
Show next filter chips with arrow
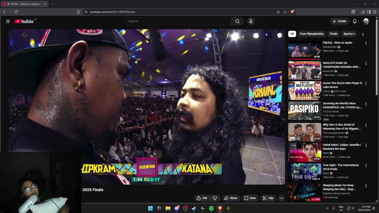click(x=363, y=34)
